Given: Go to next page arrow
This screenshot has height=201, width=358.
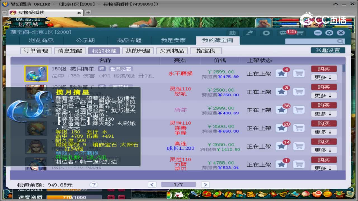Looking at the screenshot, I should 205,185.
